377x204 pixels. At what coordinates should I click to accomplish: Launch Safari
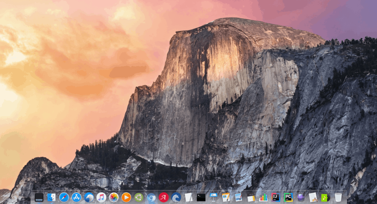tap(63, 198)
